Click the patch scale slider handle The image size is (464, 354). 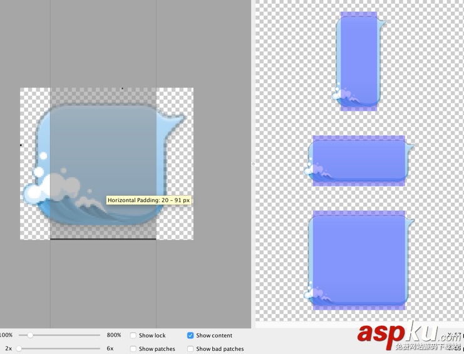point(19,348)
